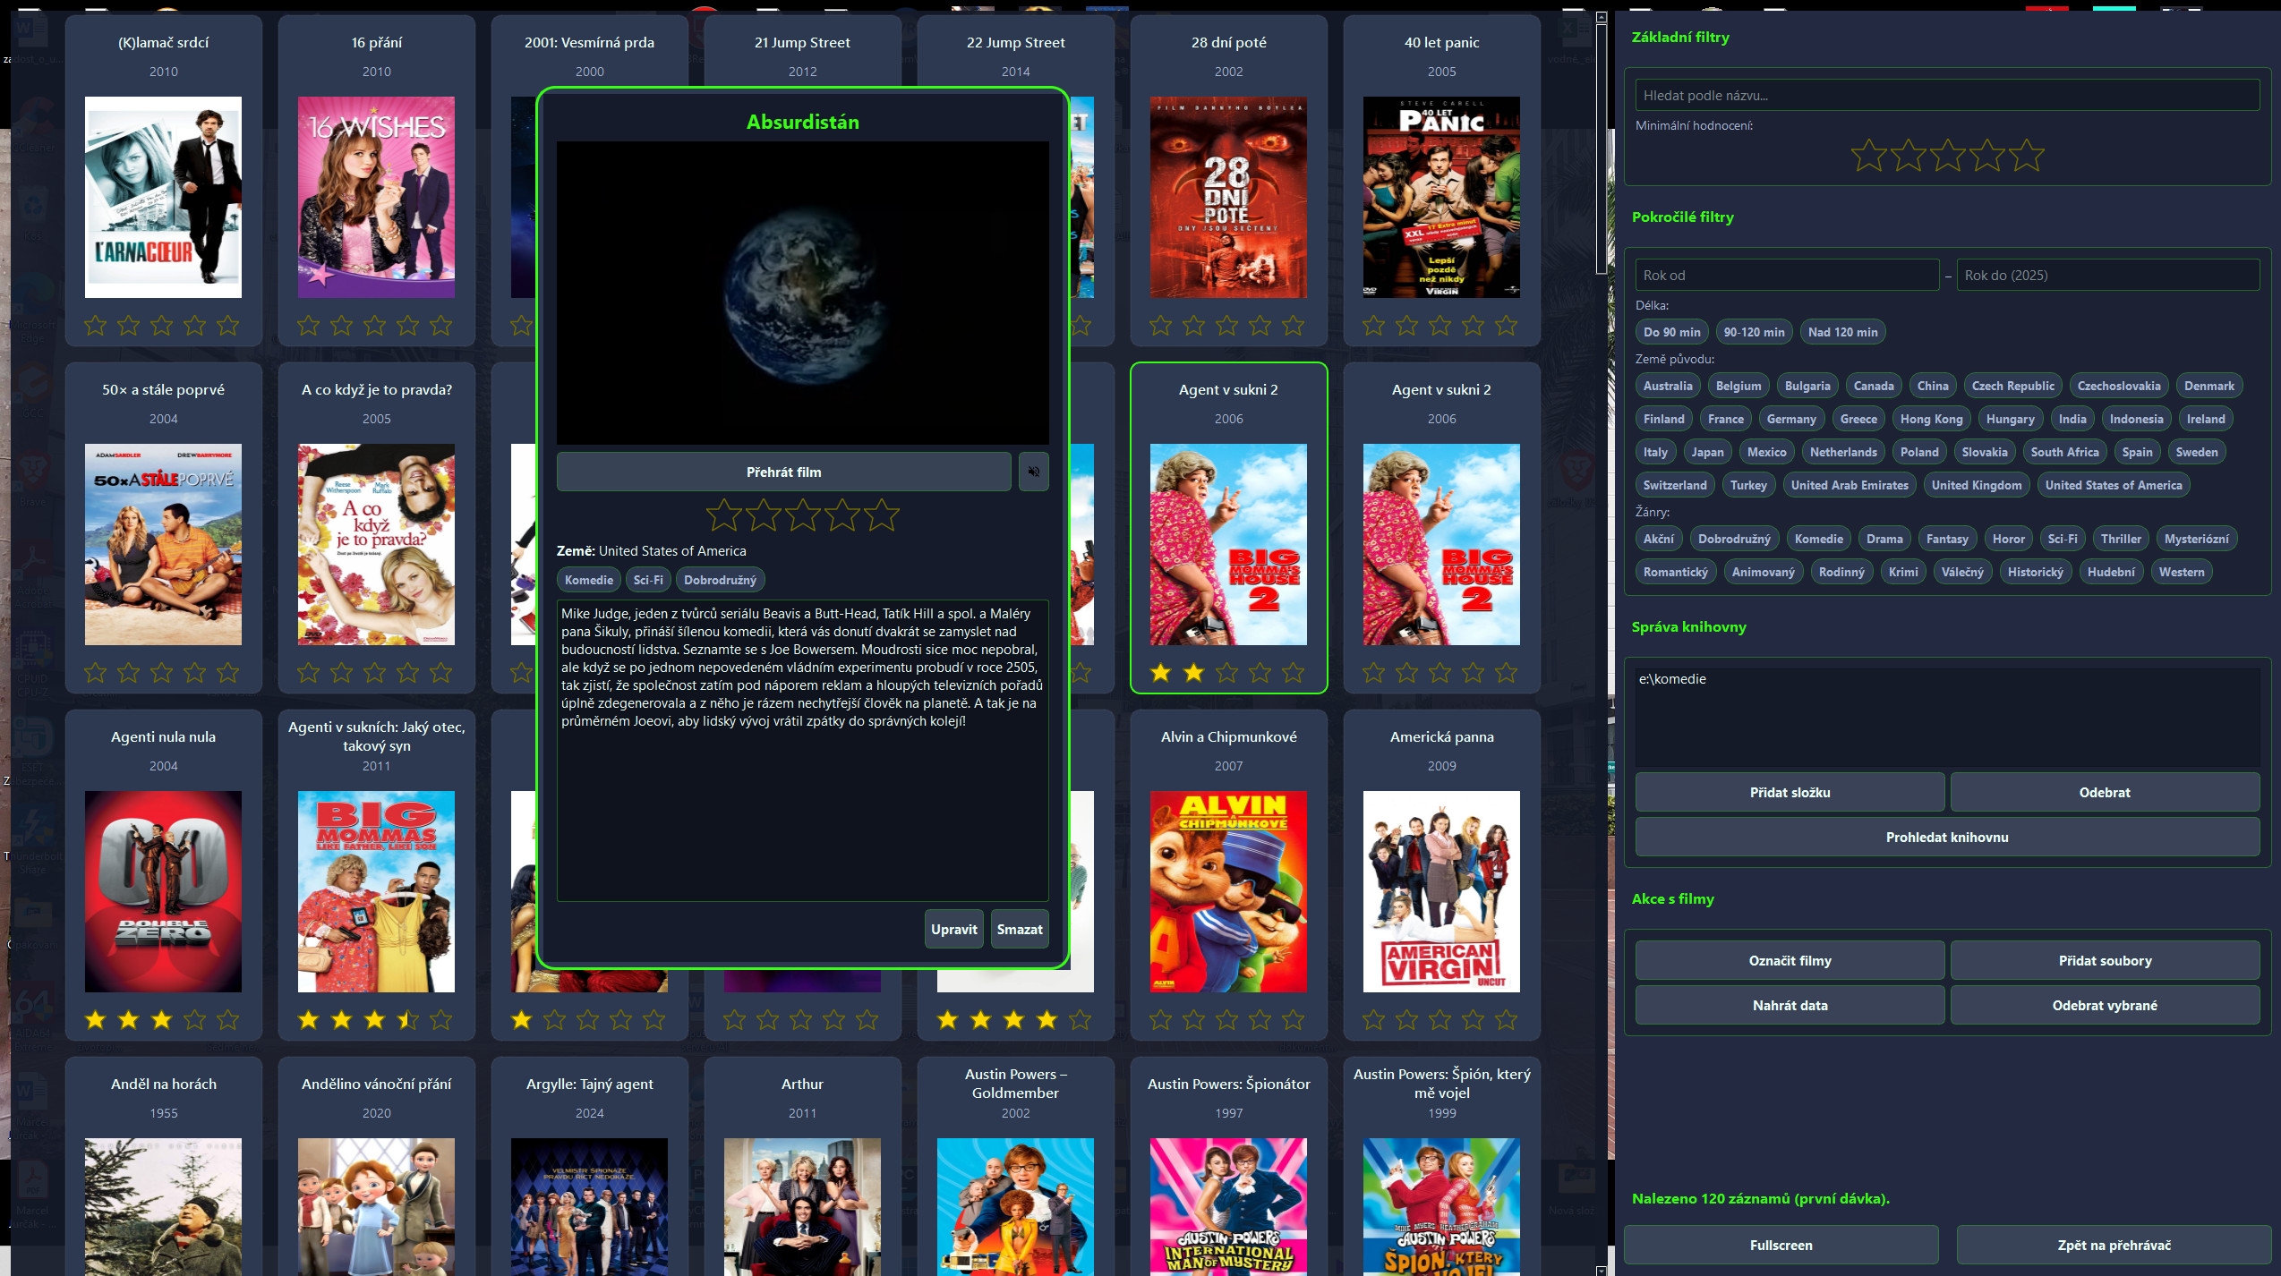
Task: Click the Hledat podle názvu search field
Action: 1946,95
